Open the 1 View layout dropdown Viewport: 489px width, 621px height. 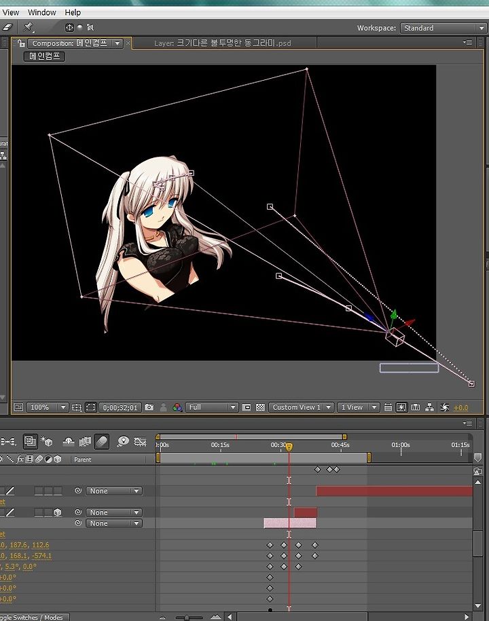pyautogui.click(x=358, y=407)
